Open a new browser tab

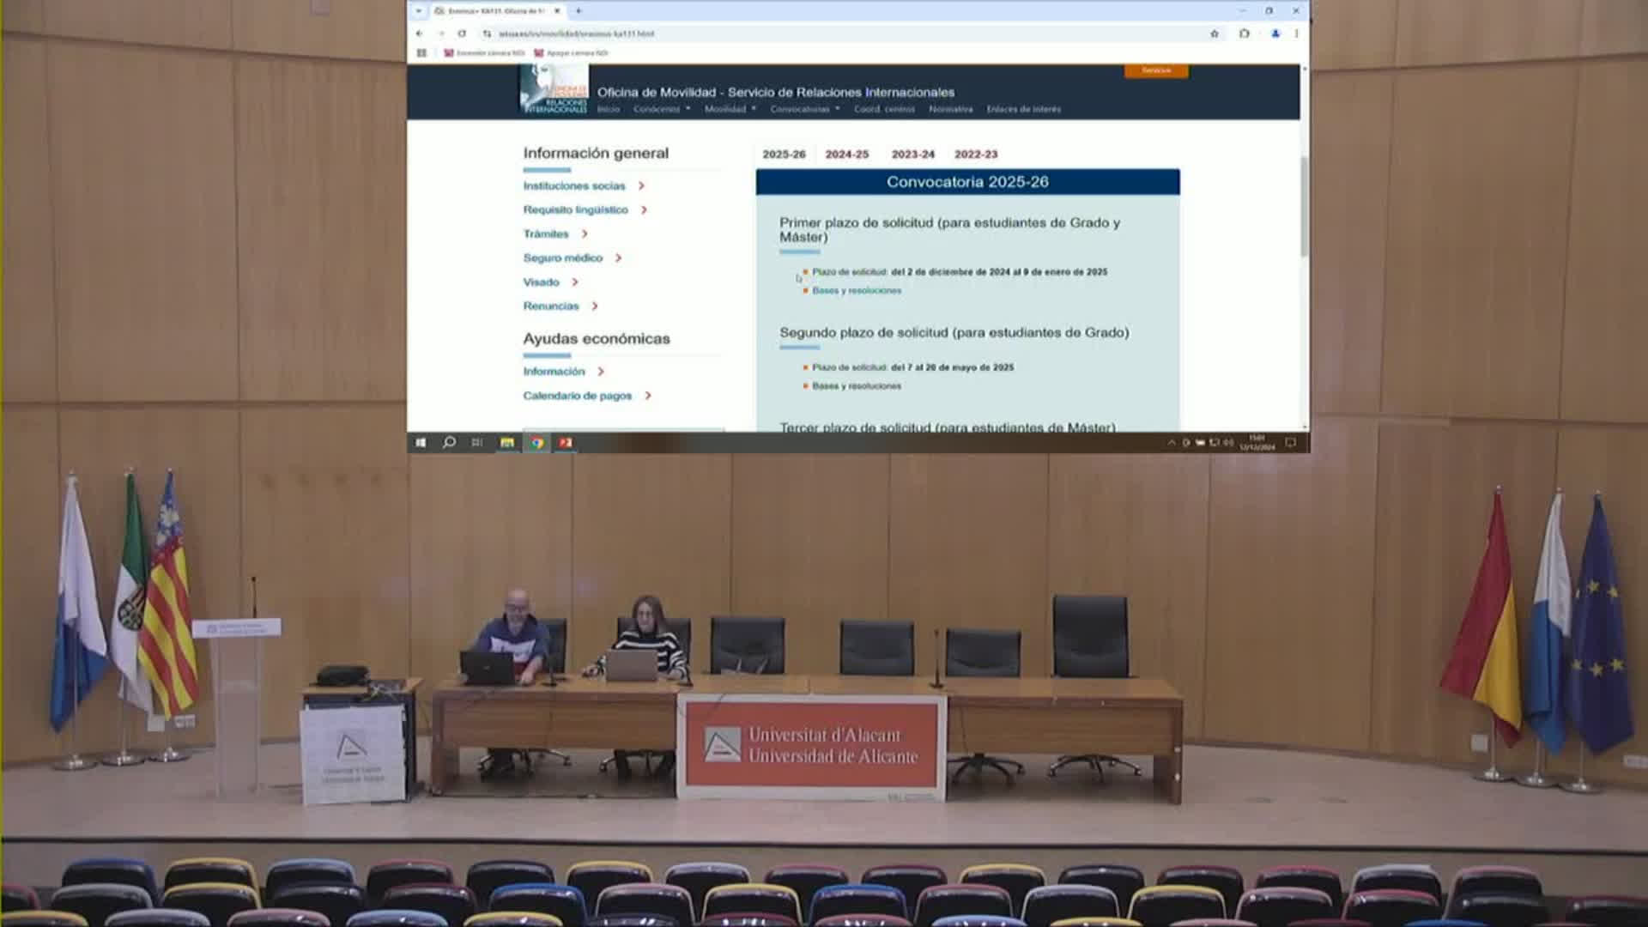pyautogui.click(x=579, y=11)
